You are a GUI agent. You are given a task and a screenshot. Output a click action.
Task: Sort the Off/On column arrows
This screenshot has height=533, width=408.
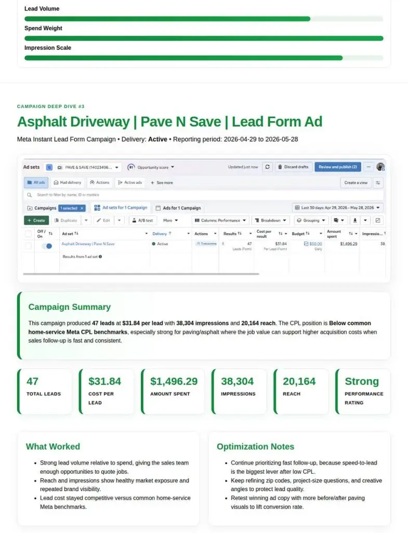pos(50,234)
